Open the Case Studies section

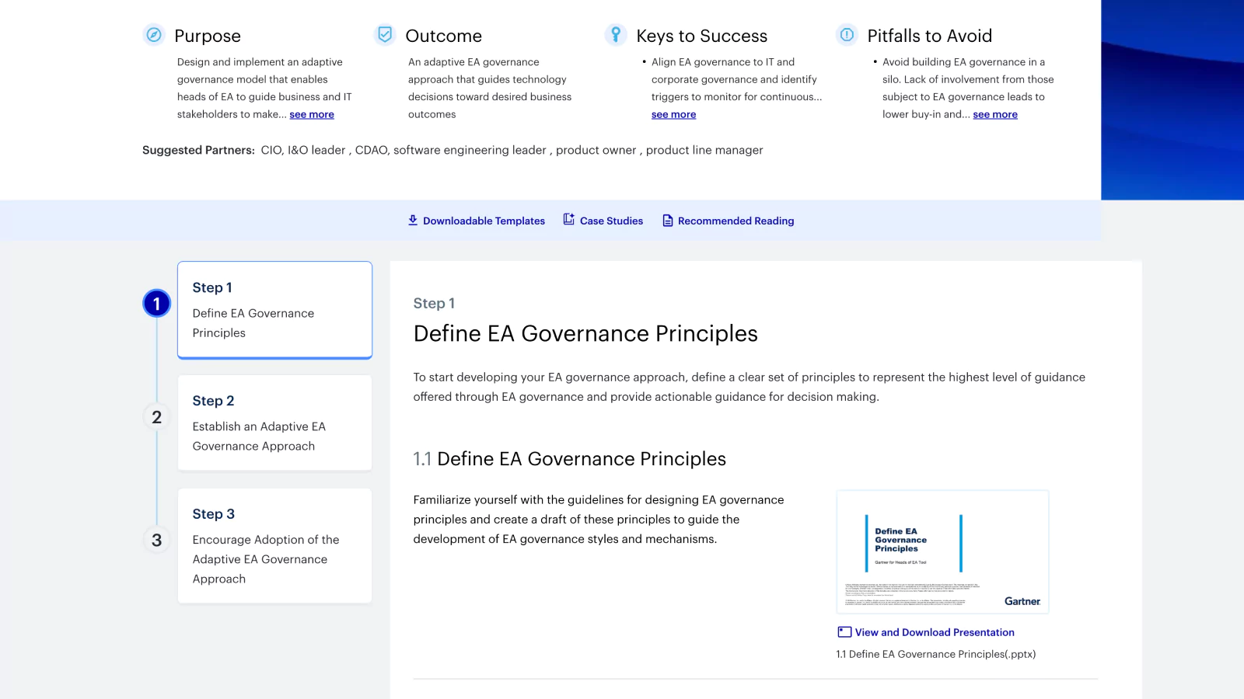611,220
